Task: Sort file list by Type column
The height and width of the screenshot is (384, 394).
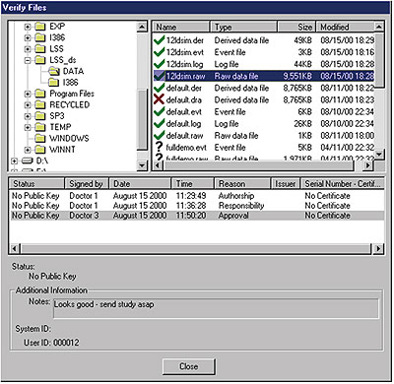Action: [x=244, y=27]
